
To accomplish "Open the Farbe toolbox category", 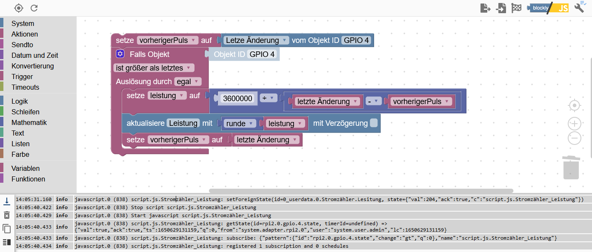I will [20, 154].
